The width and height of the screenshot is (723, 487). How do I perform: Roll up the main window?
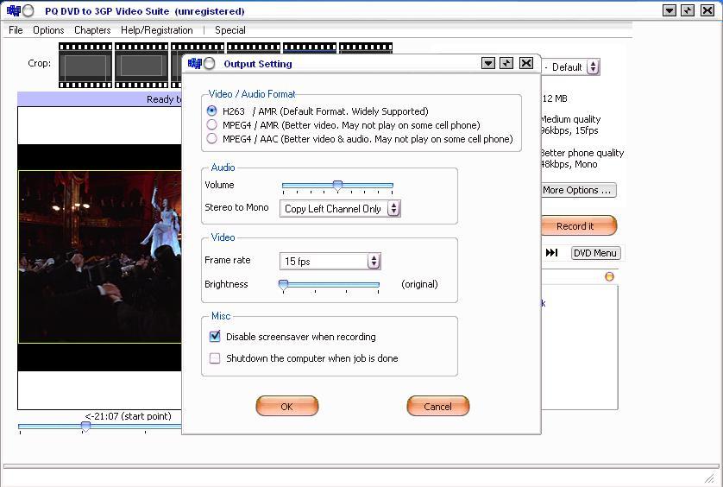click(x=669, y=10)
